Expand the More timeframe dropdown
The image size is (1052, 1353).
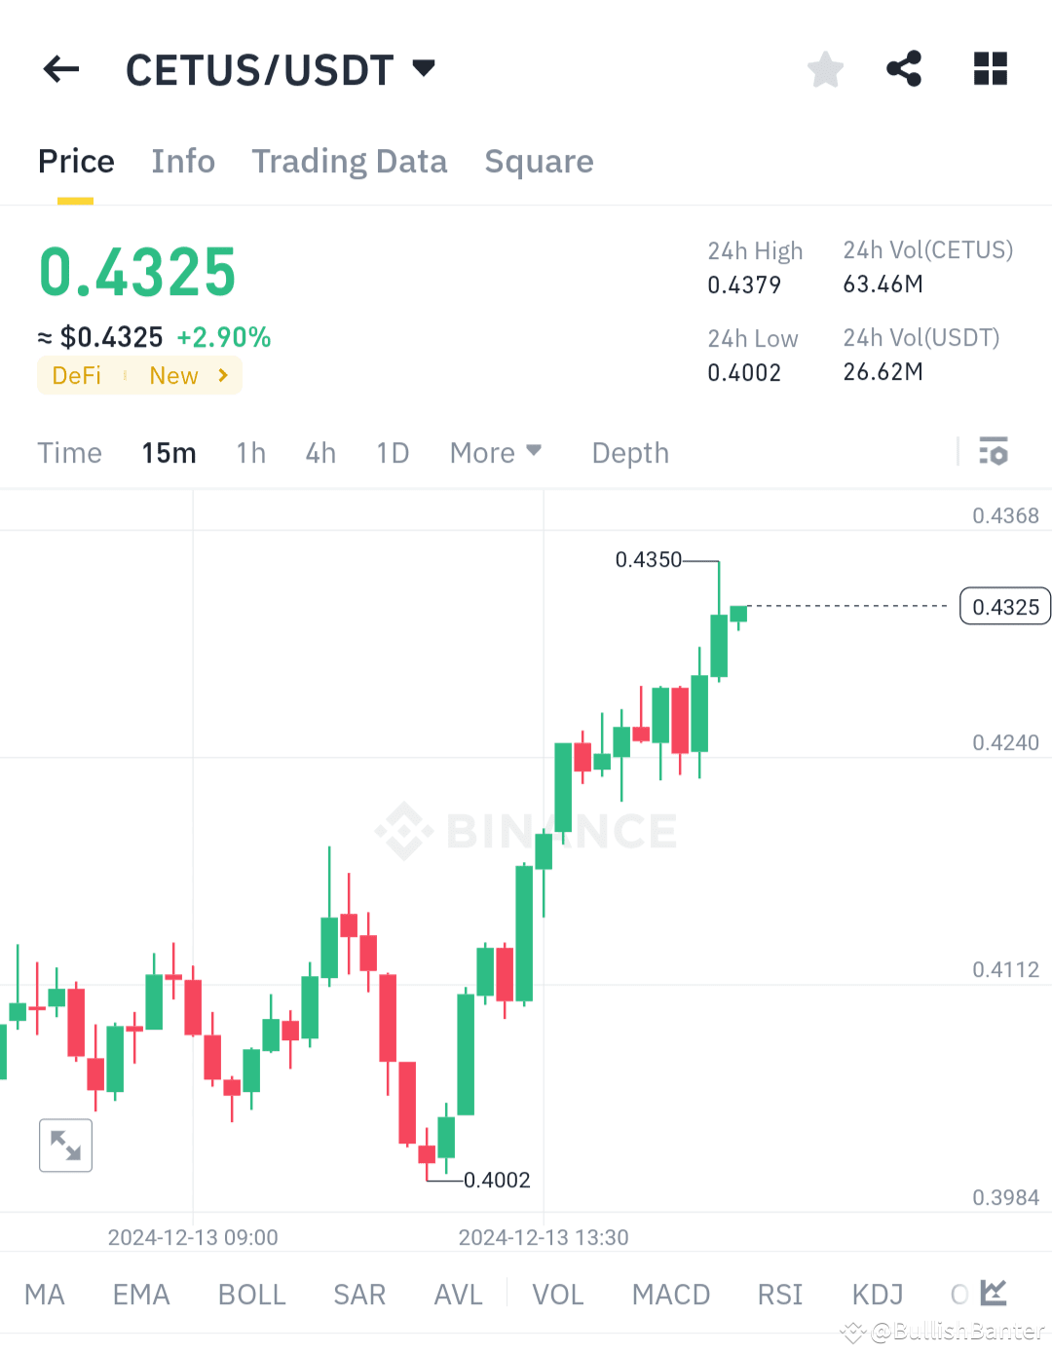point(496,452)
